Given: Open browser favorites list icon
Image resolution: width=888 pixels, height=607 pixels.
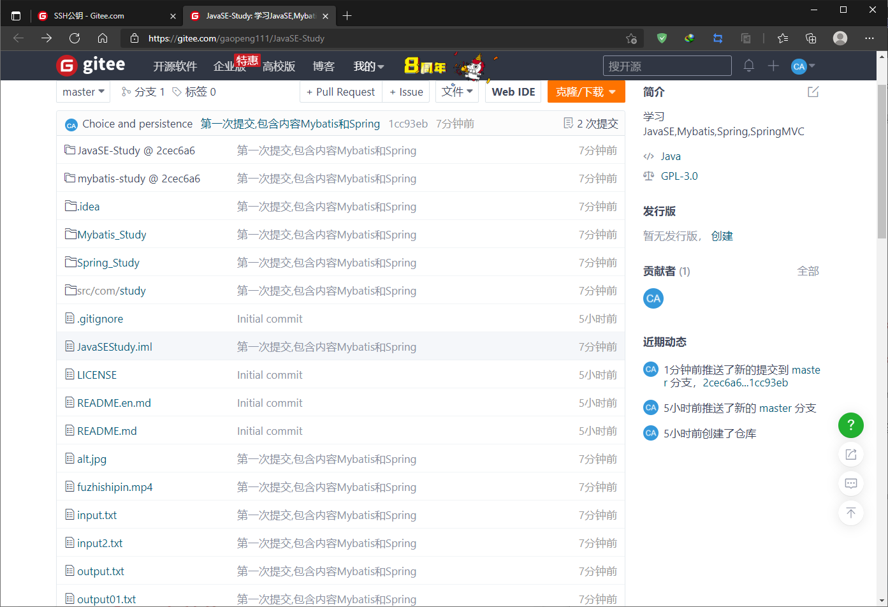Looking at the screenshot, I should [783, 38].
